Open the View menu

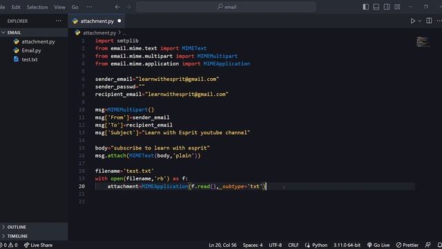pos(59,7)
